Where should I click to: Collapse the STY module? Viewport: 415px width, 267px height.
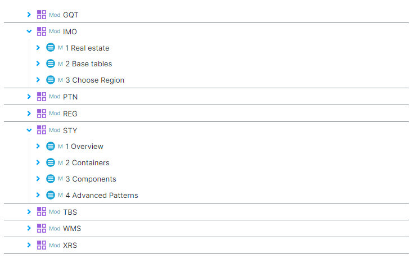coord(29,130)
